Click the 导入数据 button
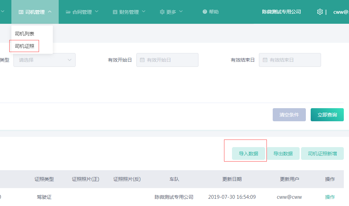Viewport: 349px width, 206px height. coord(249,154)
